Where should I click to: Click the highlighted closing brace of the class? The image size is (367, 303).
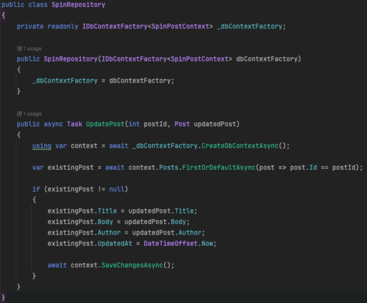[x=3, y=297]
